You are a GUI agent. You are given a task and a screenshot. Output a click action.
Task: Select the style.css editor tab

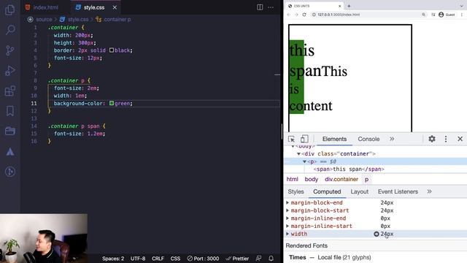94,7
